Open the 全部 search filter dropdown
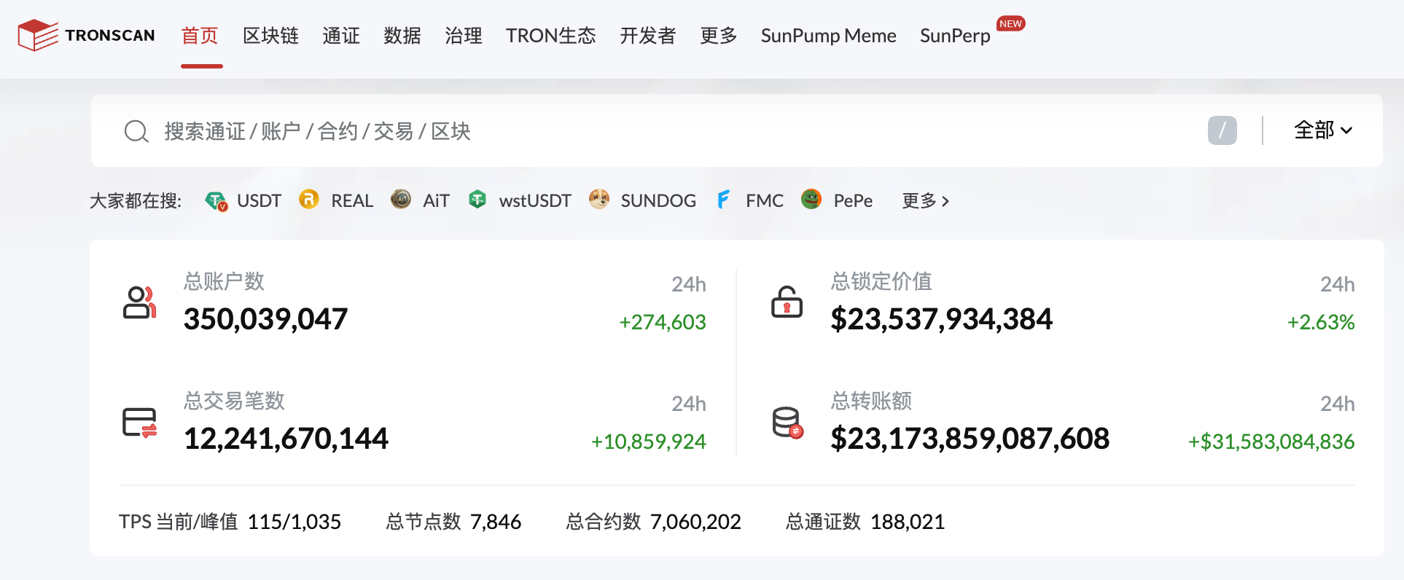 1322,130
